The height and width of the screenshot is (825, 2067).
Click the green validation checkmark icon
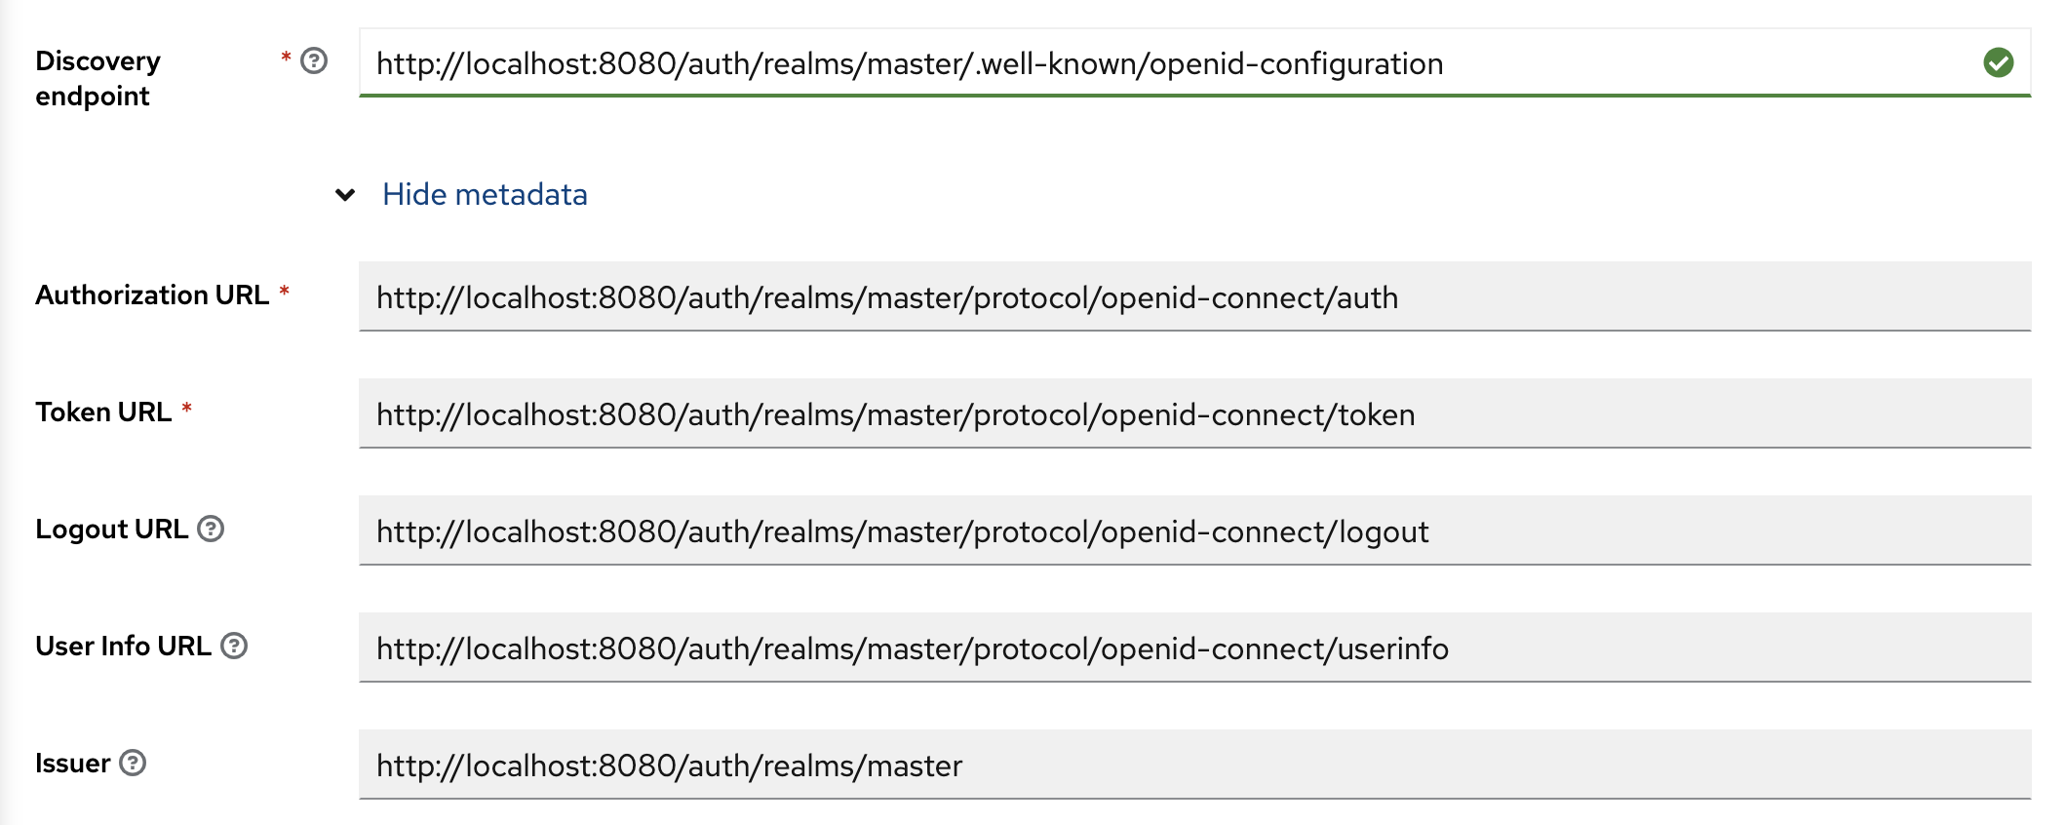[1997, 61]
